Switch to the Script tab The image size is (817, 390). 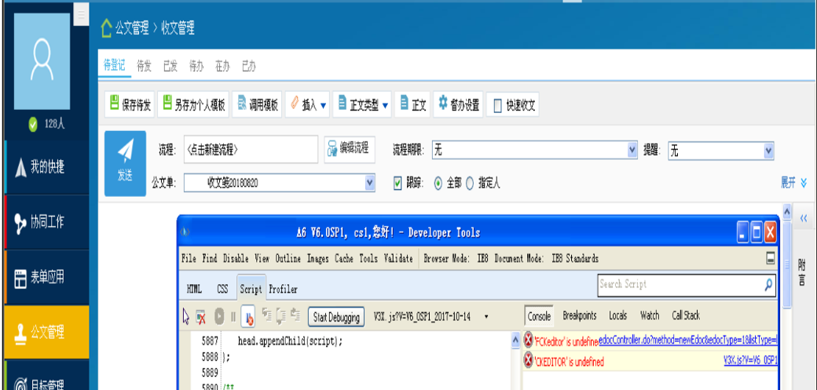click(251, 288)
